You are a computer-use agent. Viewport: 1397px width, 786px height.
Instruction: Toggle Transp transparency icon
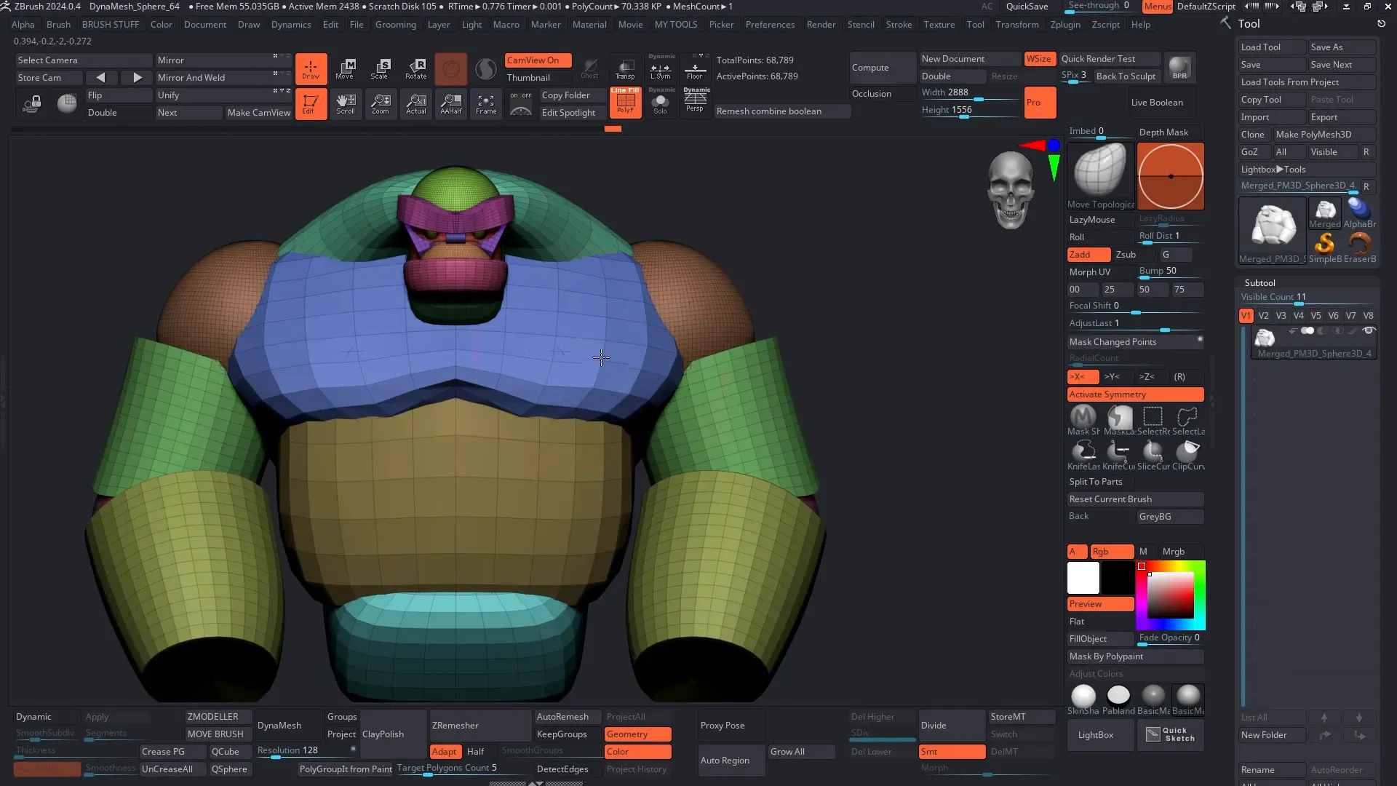(x=625, y=69)
